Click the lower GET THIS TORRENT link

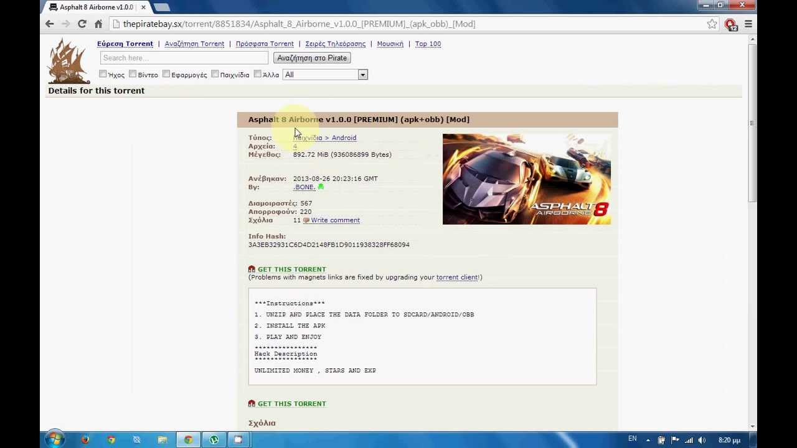[x=292, y=404]
